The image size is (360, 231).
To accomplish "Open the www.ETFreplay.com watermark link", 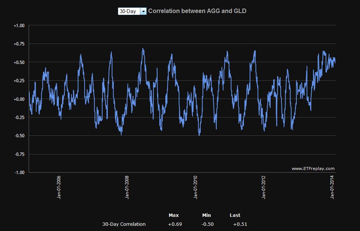I will point(313,169).
